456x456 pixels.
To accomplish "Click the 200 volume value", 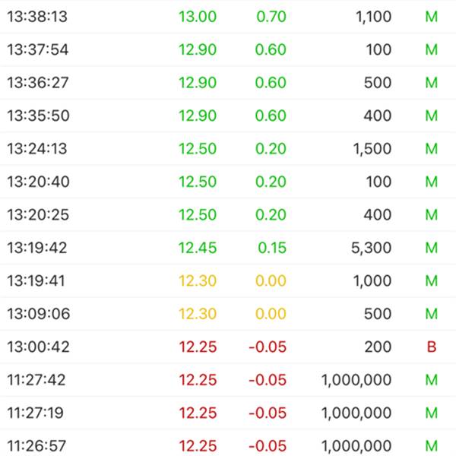I will 378,347.
